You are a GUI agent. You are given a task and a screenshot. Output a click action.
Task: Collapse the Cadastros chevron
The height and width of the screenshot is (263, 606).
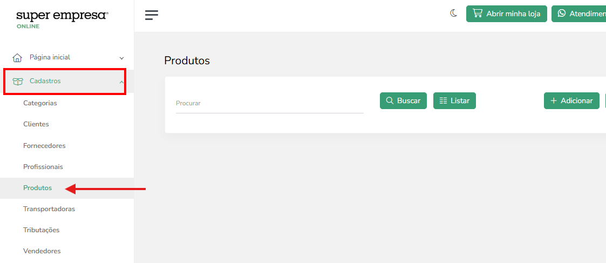coord(122,82)
